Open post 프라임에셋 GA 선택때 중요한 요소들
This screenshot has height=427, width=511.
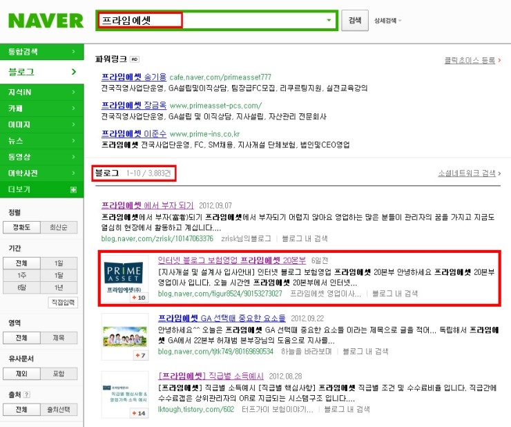point(222,318)
